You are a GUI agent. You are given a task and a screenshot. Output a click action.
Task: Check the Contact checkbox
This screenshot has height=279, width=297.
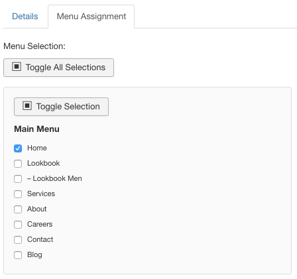click(x=18, y=240)
